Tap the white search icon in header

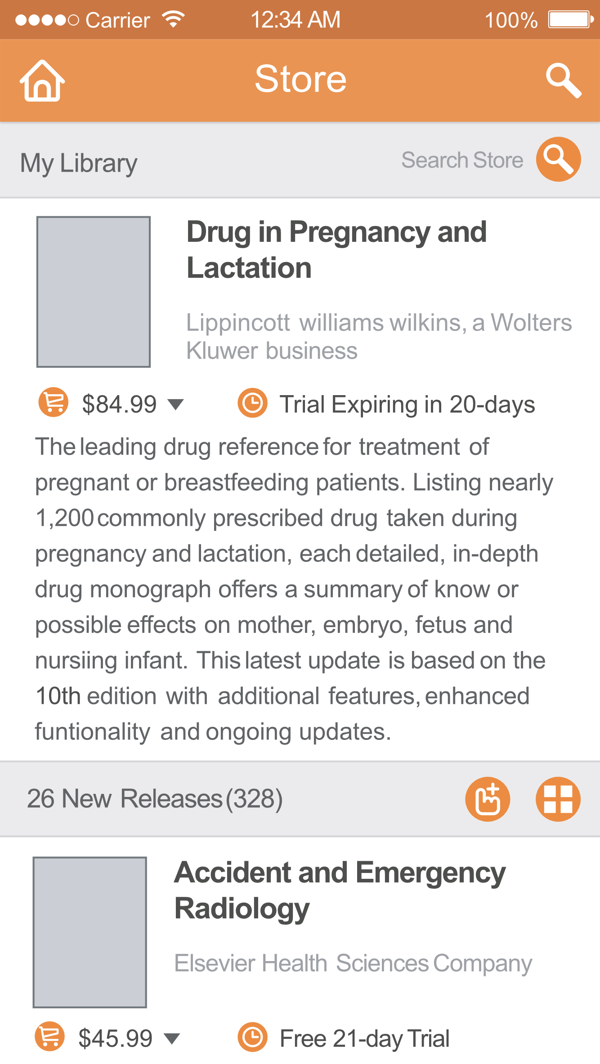563,81
